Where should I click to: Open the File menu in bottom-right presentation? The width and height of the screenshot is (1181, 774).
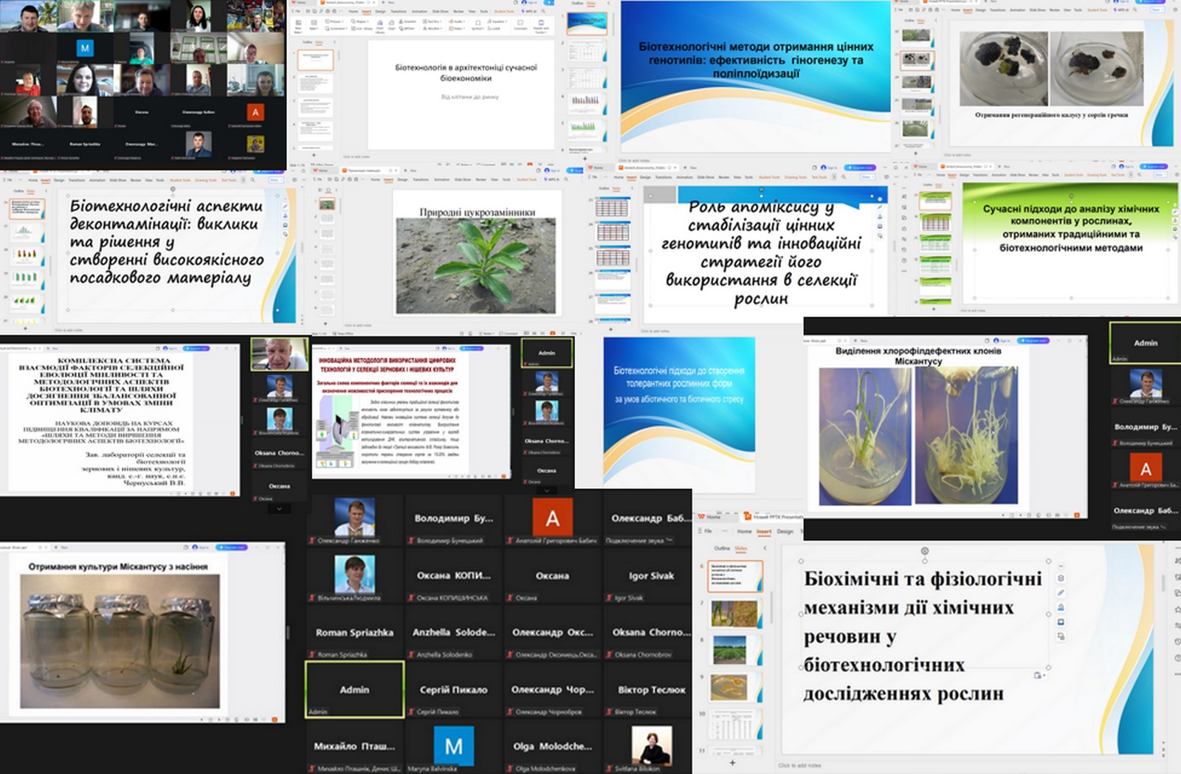(707, 531)
